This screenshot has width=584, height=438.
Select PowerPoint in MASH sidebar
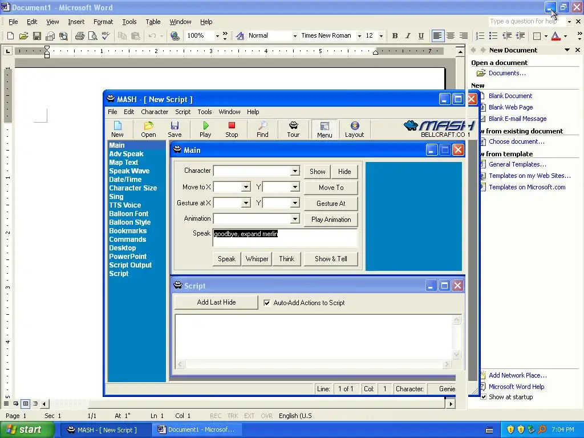point(128,257)
